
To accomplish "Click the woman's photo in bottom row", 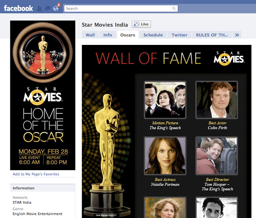I will coord(165,207).
